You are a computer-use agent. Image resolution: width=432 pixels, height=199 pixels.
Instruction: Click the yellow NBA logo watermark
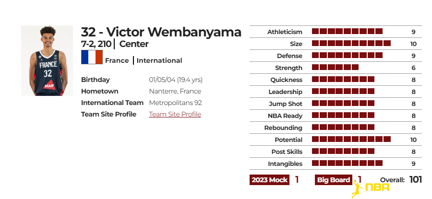point(371,189)
